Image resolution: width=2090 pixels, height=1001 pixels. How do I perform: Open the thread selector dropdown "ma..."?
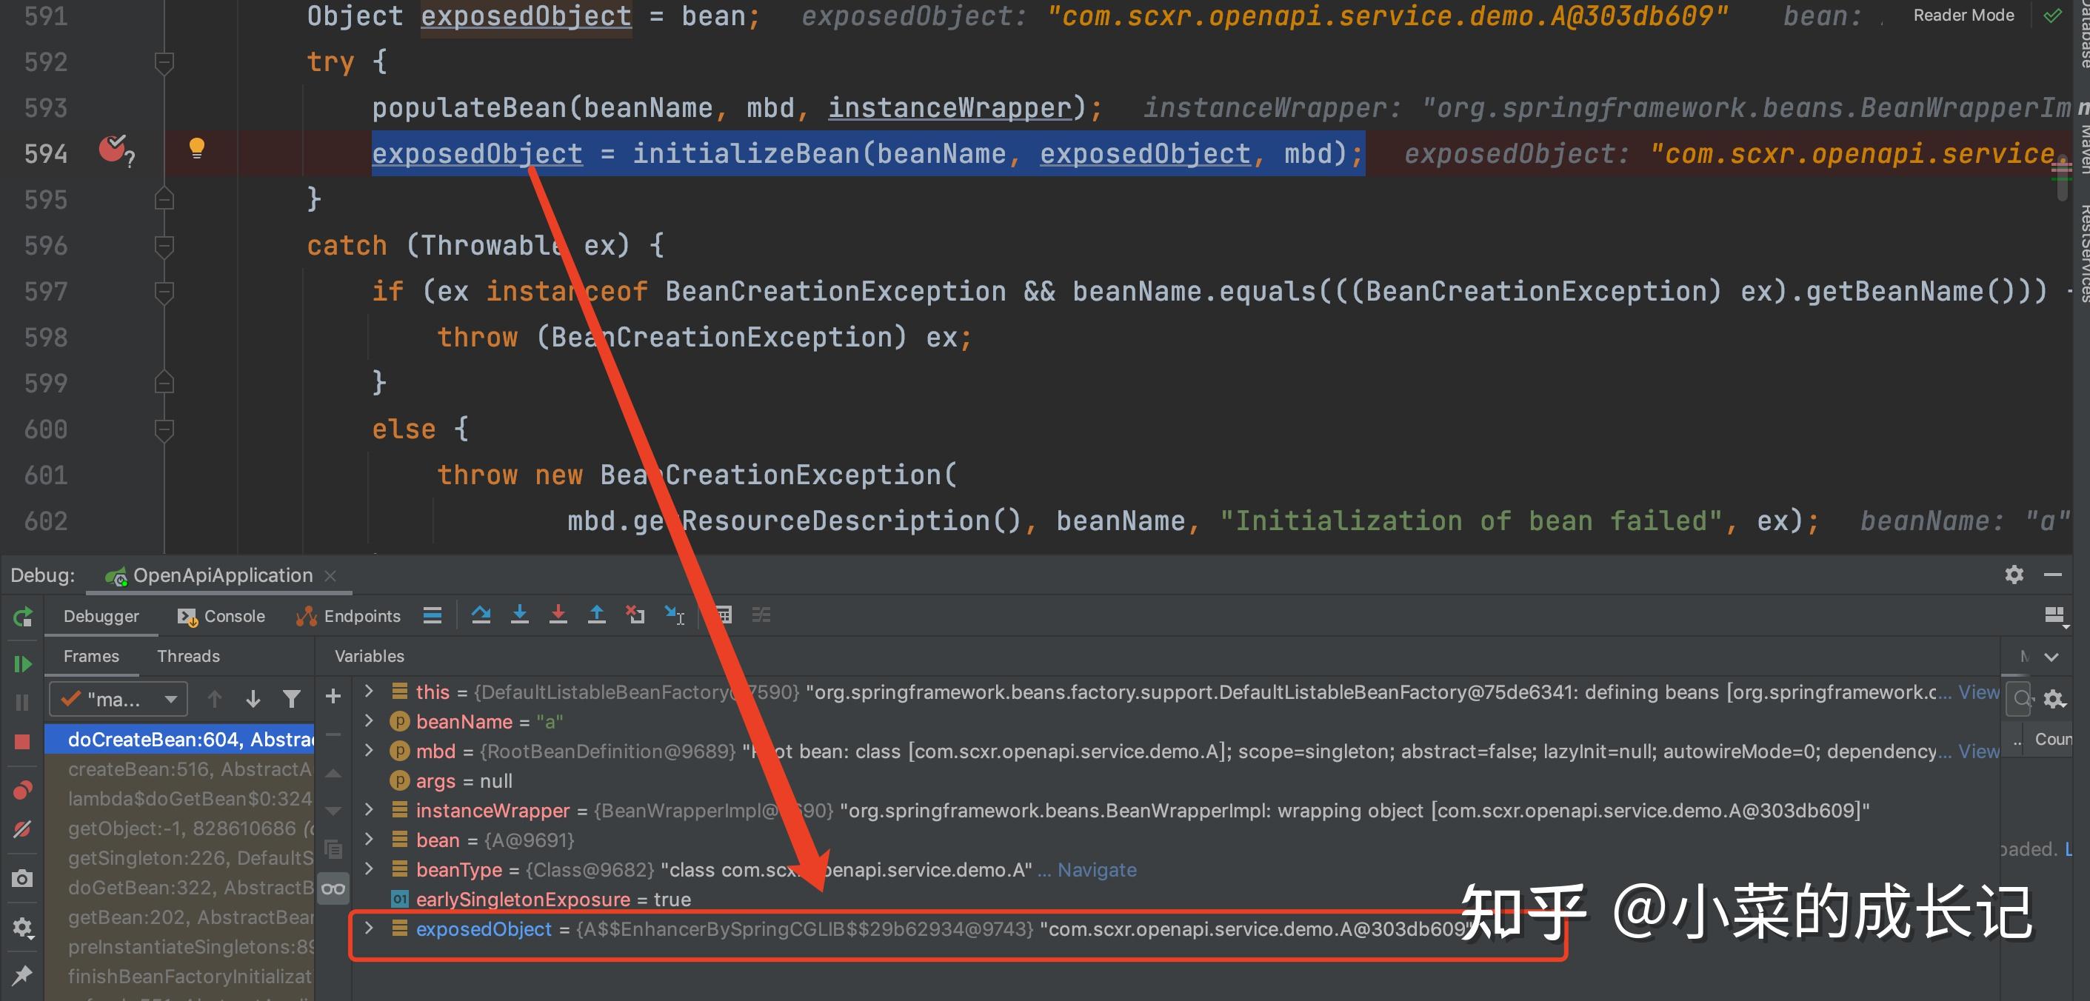tap(118, 699)
